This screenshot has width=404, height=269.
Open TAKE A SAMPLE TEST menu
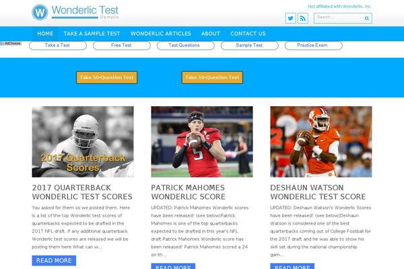tap(92, 34)
